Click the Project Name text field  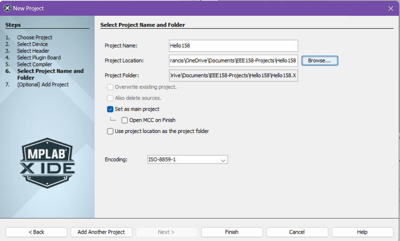coord(233,46)
